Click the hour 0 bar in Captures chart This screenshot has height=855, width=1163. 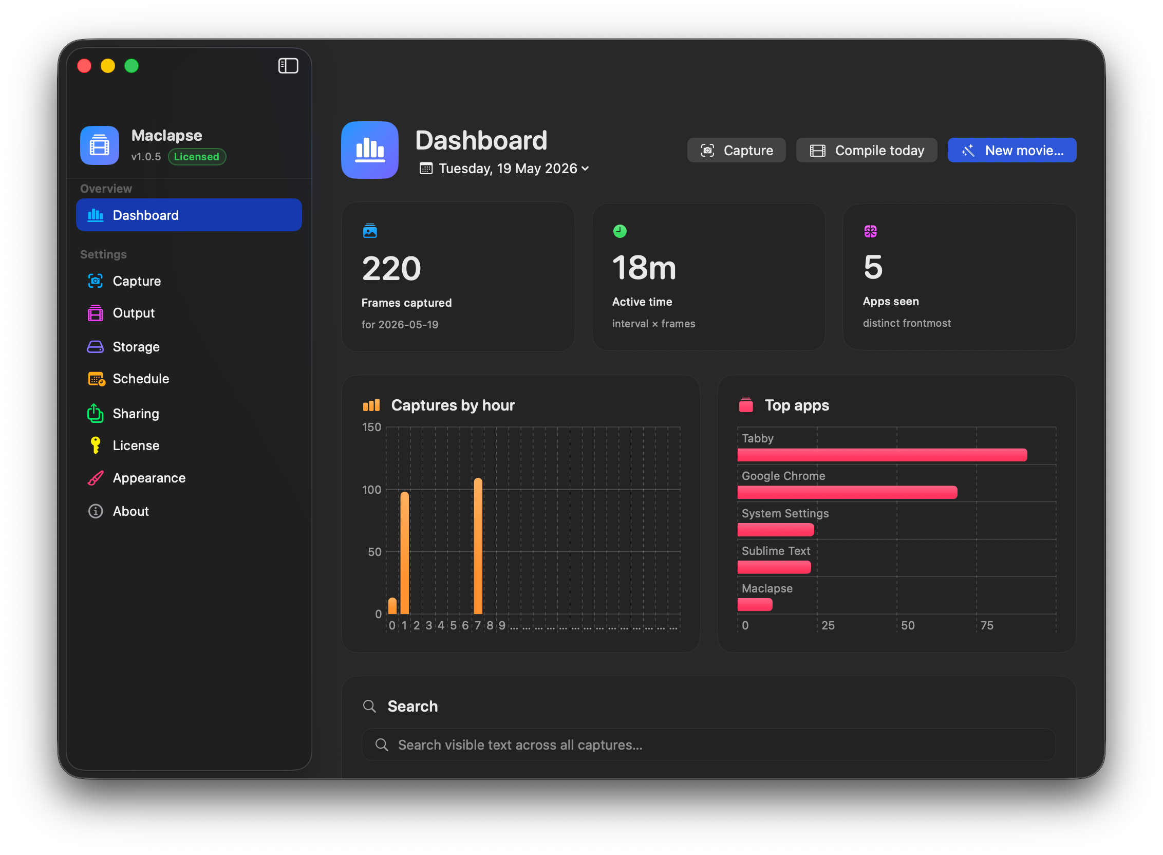392,606
